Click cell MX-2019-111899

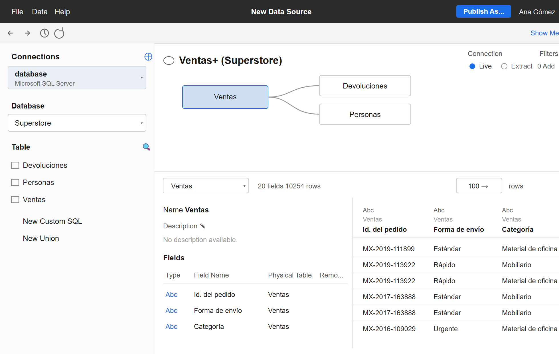point(389,249)
